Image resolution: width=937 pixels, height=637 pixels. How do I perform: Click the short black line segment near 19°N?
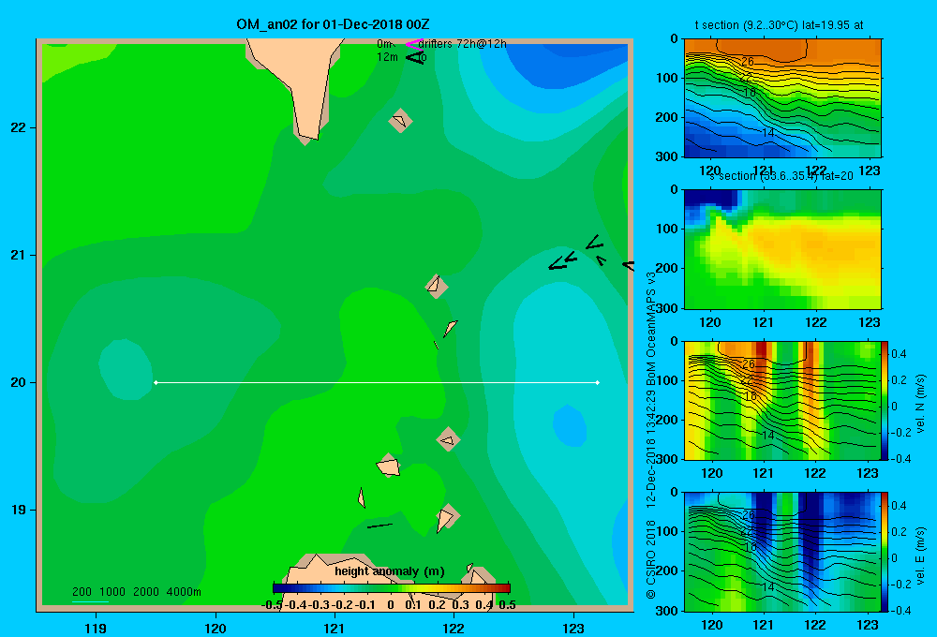tap(379, 526)
